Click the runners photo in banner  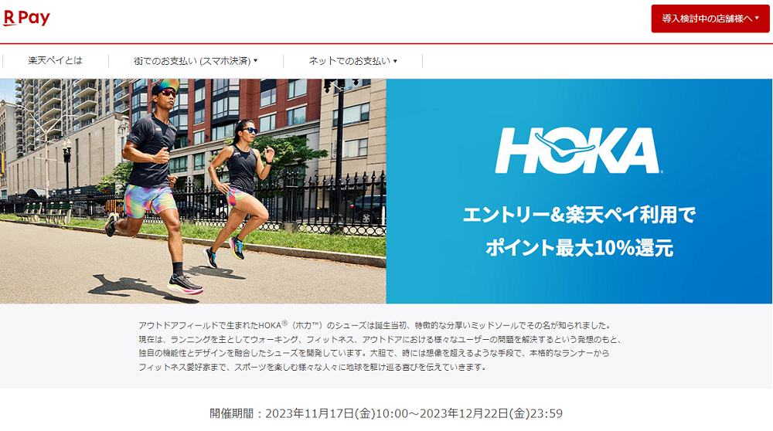point(192,191)
